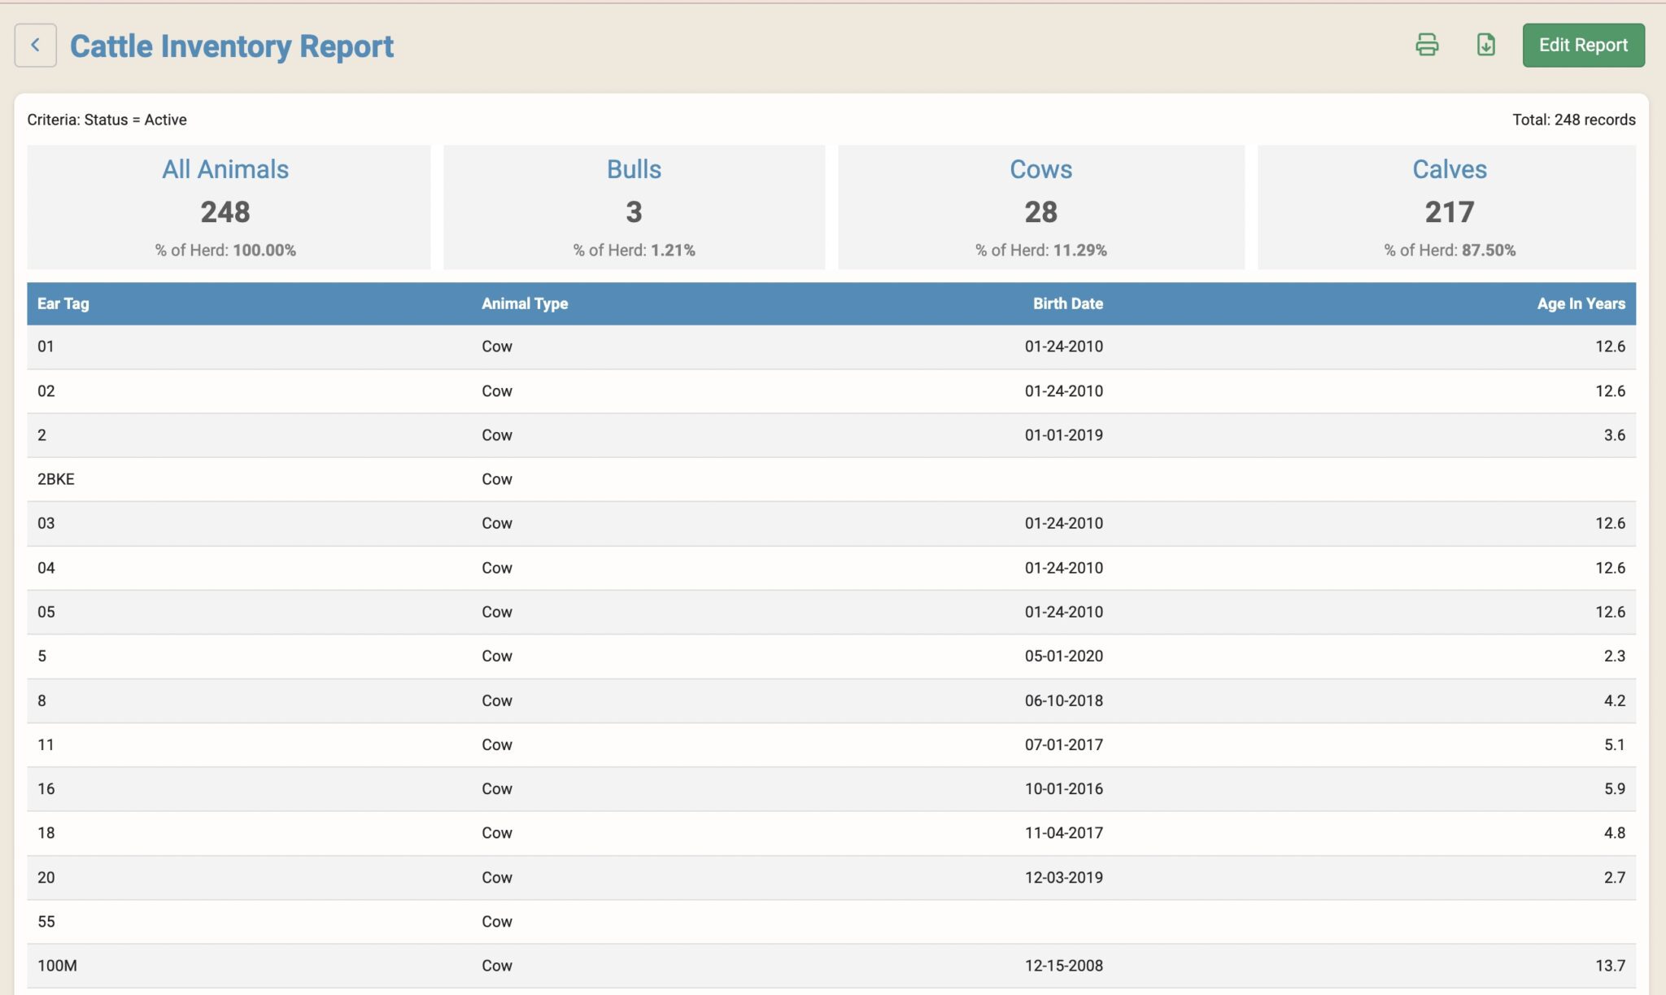This screenshot has height=995, width=1666.
Task: Open the record with ear tag 01
Action: 46,347
